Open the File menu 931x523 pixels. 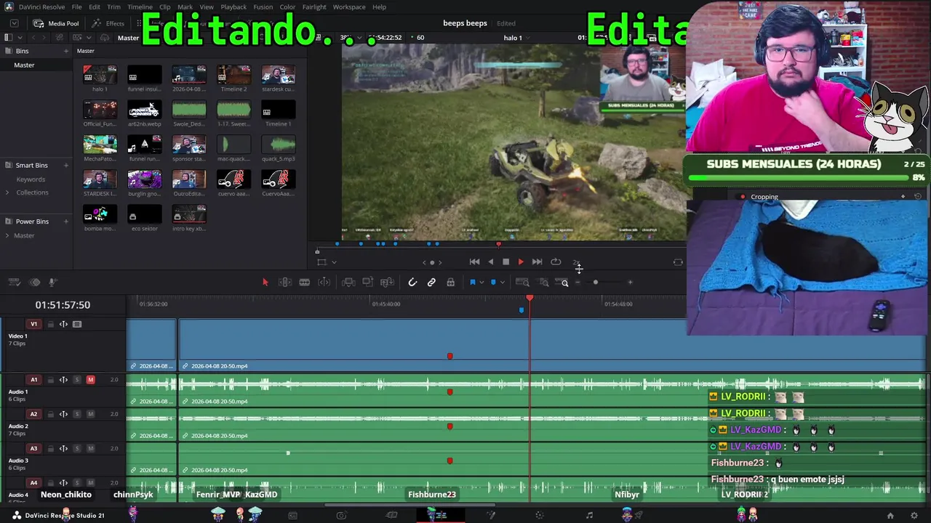pos(76,7)
